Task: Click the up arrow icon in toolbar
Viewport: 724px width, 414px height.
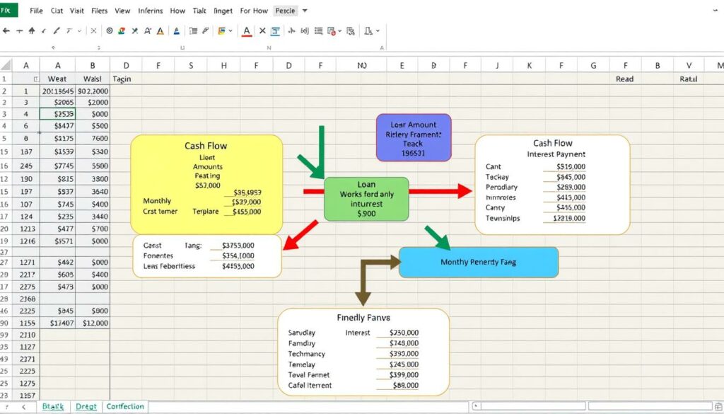Action: click(x=31, y=31)
